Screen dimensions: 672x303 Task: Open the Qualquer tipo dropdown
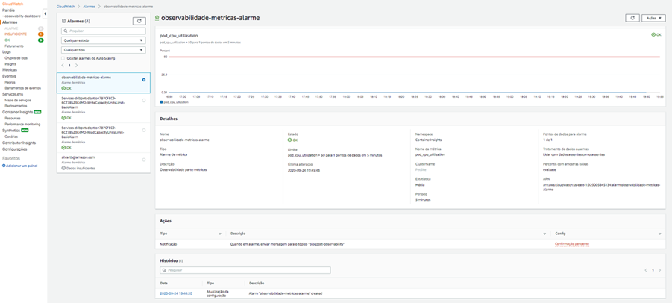[x=103, y=50]
